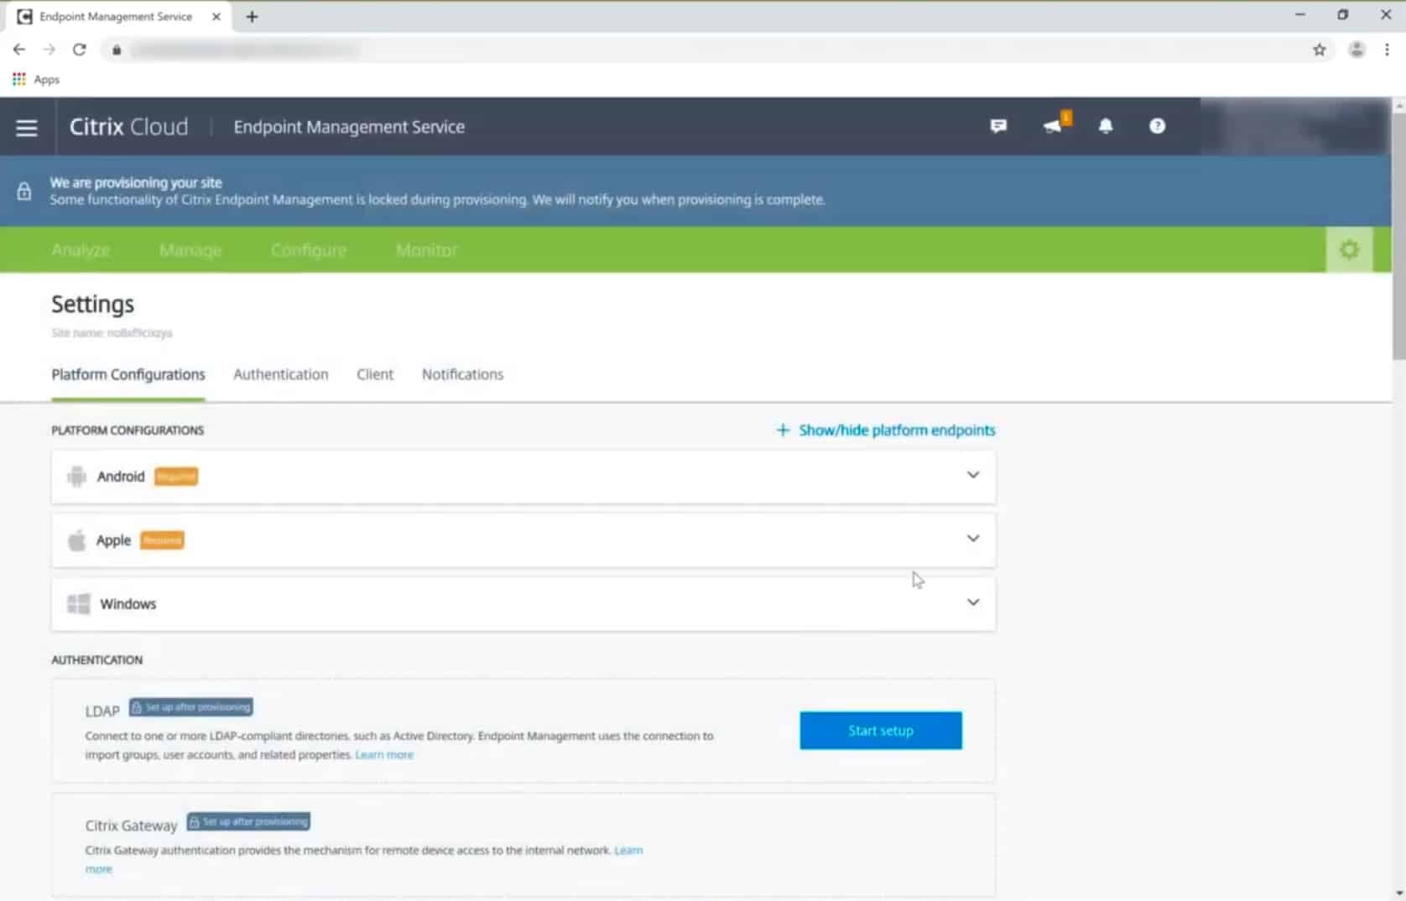Click Show/hide platform endpoints
This screenshot has width=1406, height=901.
point(886,430)
